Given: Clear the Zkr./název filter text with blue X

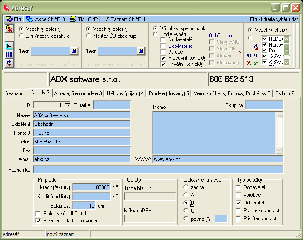Looking at the screenshot, I should click(x=74, y=51).
